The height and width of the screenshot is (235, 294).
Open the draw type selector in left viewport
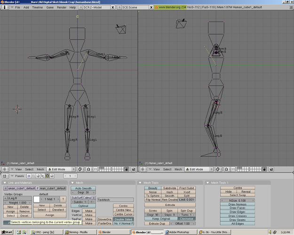coord(80,169)
